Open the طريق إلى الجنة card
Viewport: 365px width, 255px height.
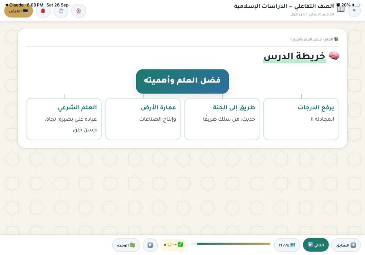(x=222, y=119)
